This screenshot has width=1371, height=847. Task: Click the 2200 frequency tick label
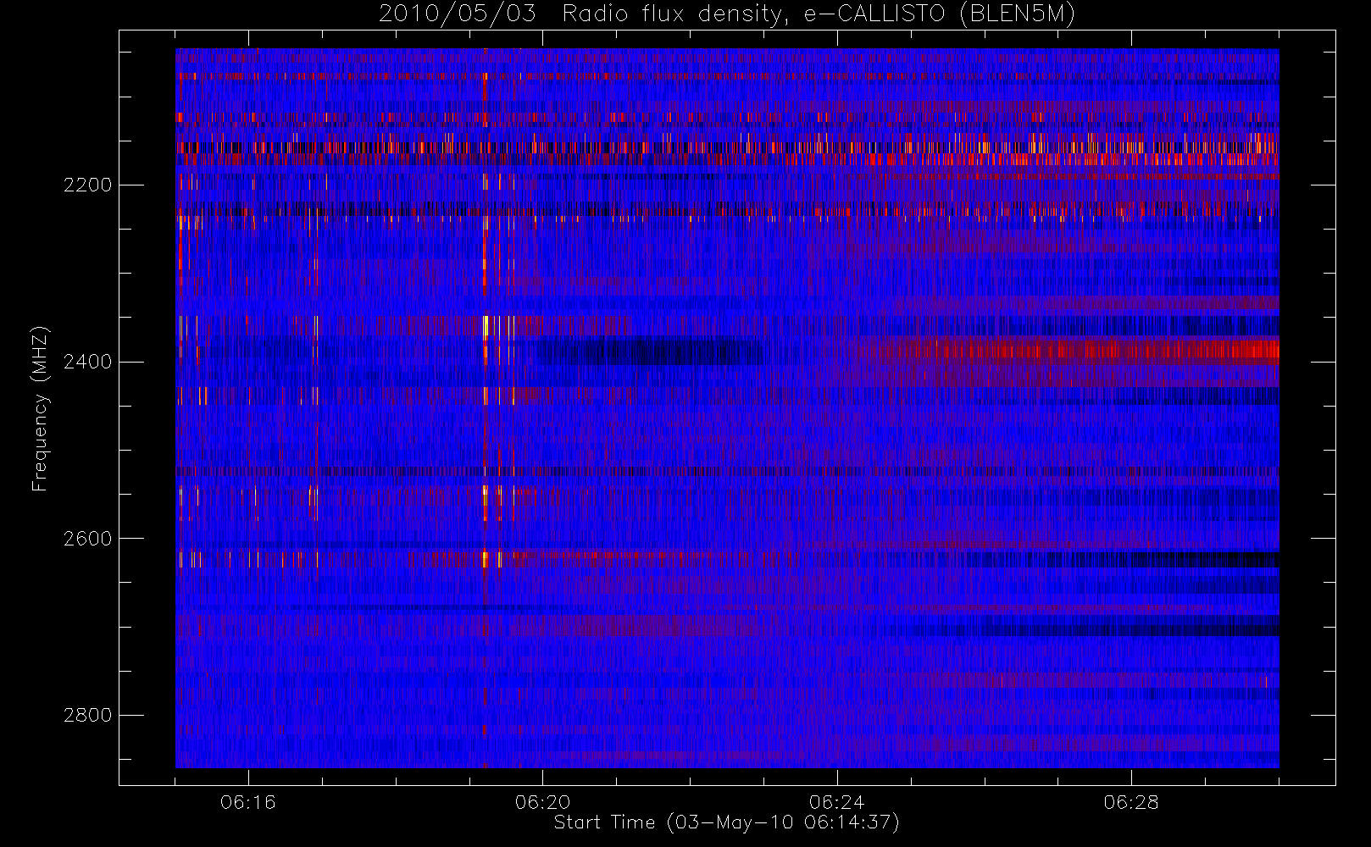(87, 185)
